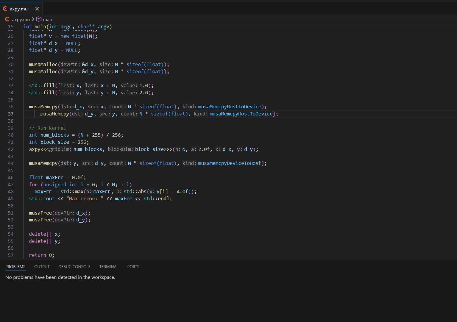Screen dimensions: 457x322
Task: Switch to the PROBLEMS panel tab
Action: pyautogui.click(x=15, y=267)
